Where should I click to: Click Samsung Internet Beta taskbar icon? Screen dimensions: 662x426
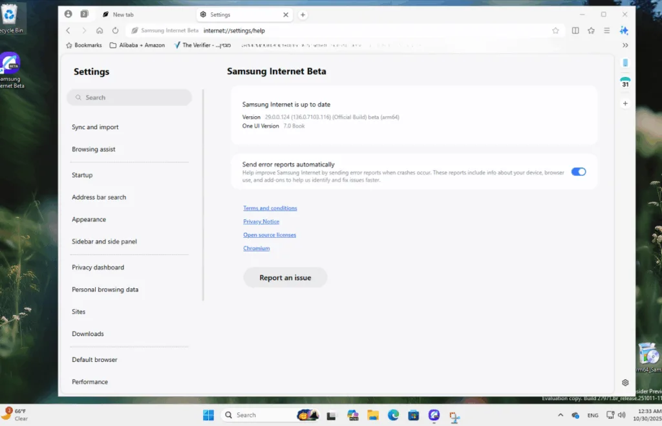point(434,415)
